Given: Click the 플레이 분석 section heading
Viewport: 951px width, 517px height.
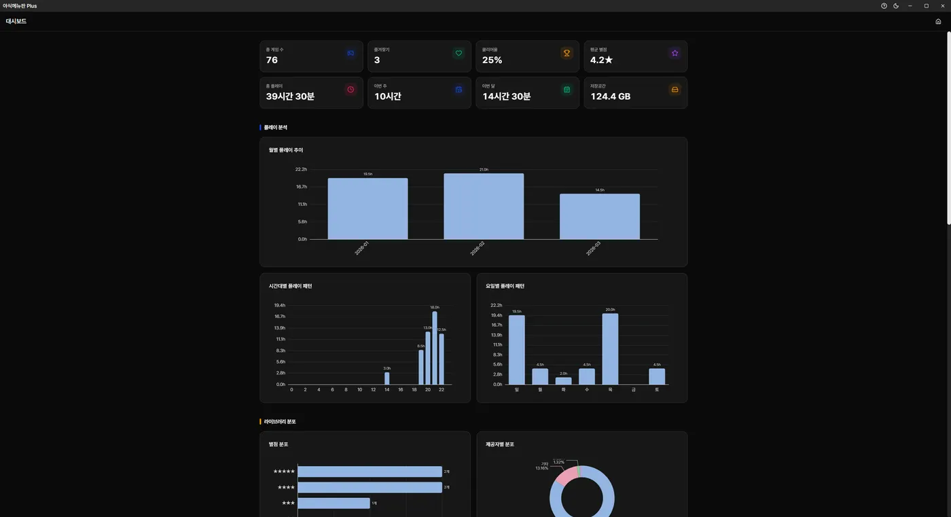Looking at the screenshot, I should click(275, 128).
